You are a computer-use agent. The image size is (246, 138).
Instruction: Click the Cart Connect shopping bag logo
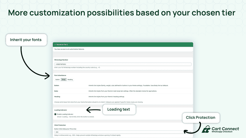(x=206, y=129)
